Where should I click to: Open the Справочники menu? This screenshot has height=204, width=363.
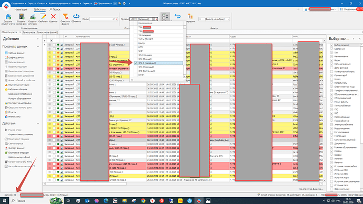[x=18, y=3]
